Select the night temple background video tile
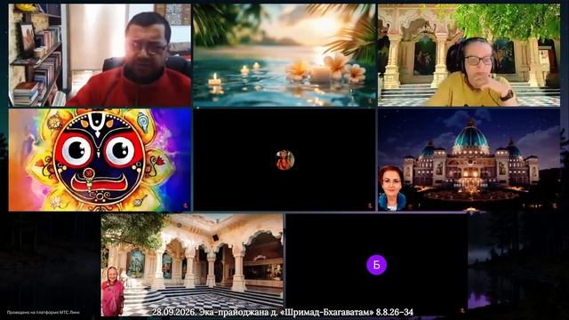 click(469, 160)
